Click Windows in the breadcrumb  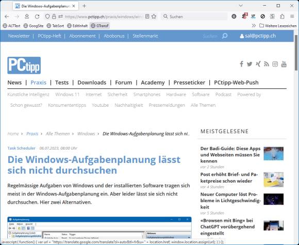coord(86,134)
